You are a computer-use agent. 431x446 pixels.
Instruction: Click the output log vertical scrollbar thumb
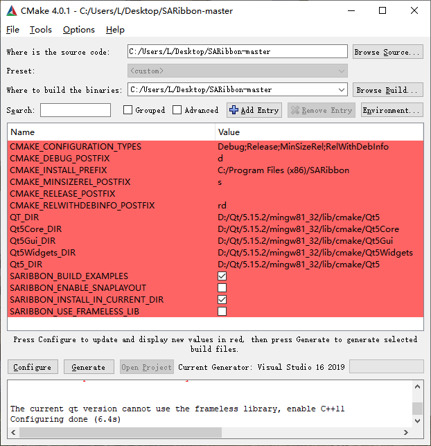click(x=417, y=409)
